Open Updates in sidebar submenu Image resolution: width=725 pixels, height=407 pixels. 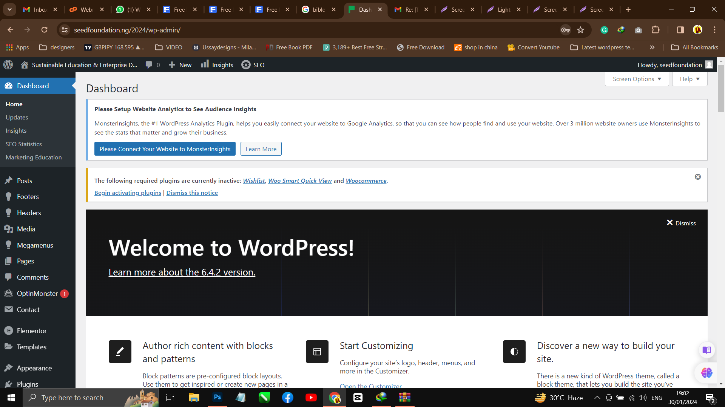pos(17,118)
